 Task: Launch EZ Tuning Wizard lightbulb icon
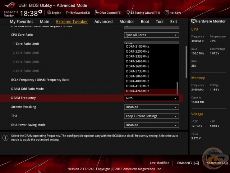point(128,13)
